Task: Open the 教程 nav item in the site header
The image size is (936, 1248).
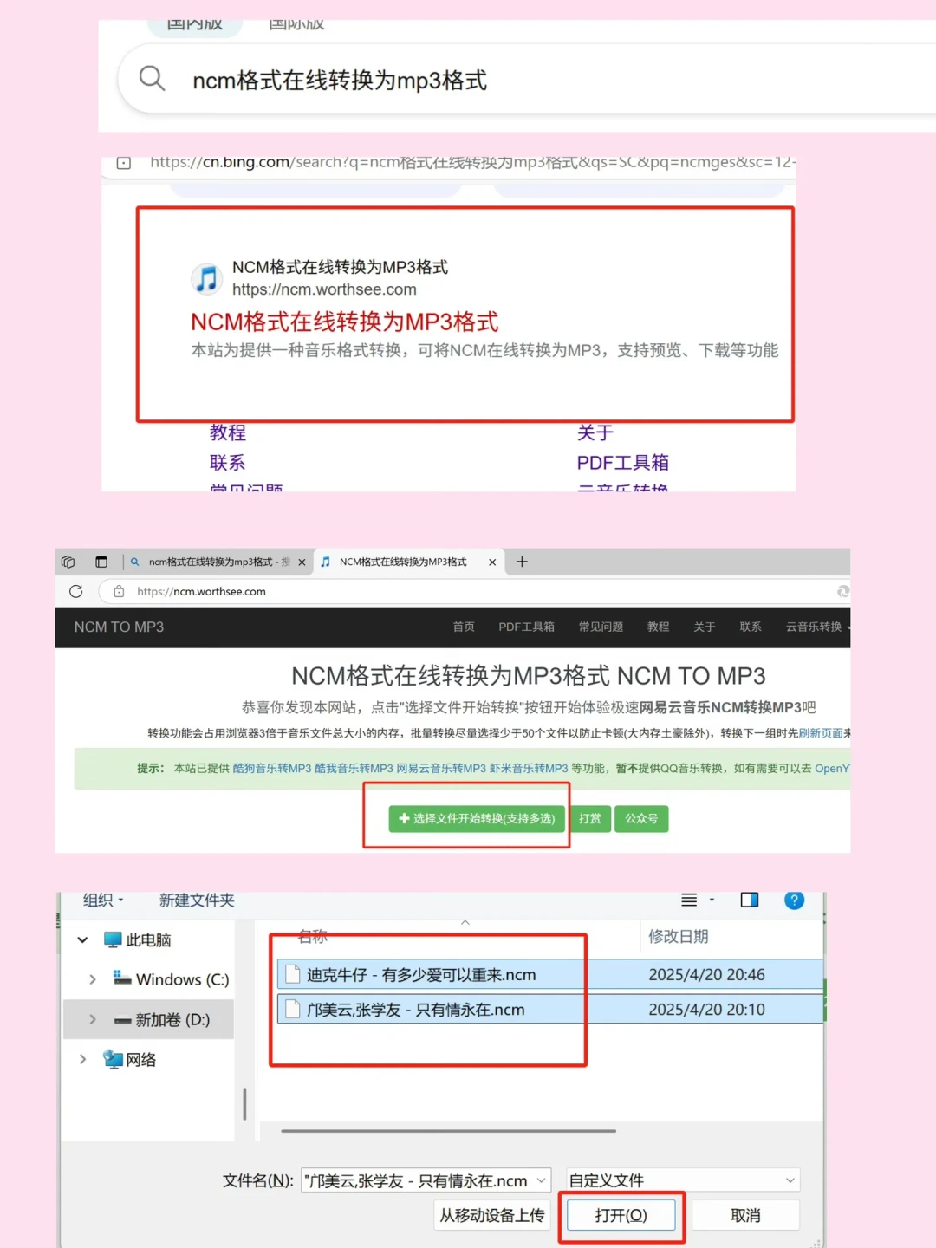Action: point(658,627)
